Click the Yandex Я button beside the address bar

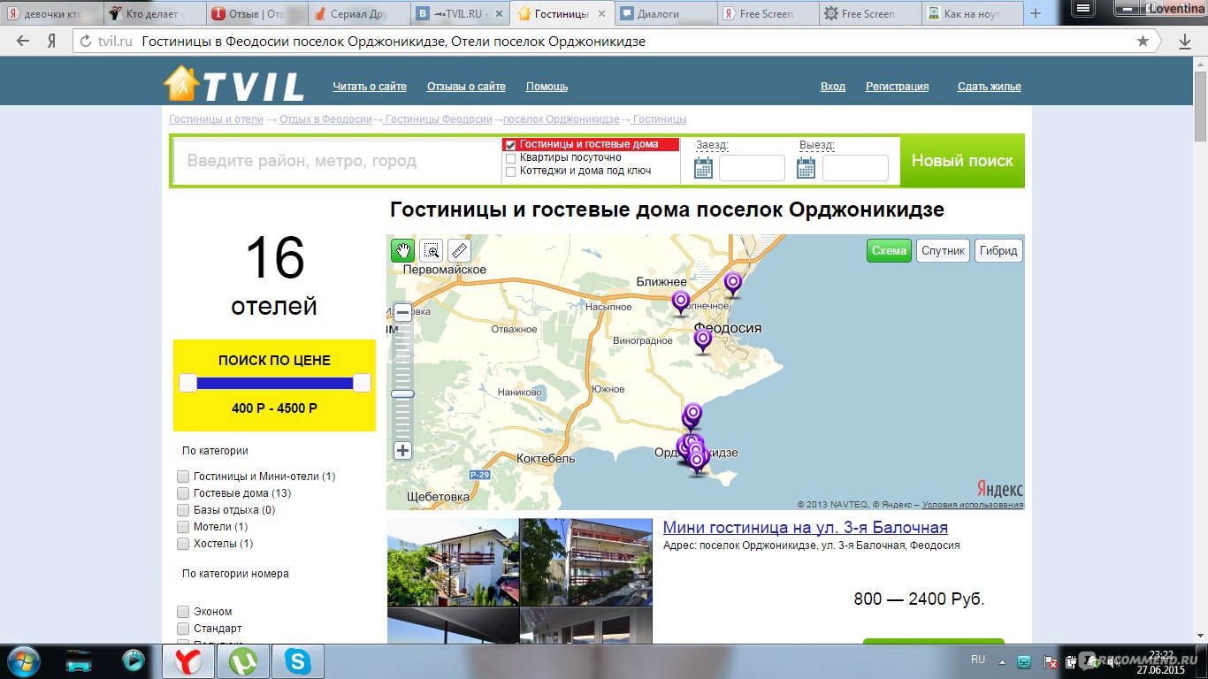pyautogui.click(x=52, y=42)
